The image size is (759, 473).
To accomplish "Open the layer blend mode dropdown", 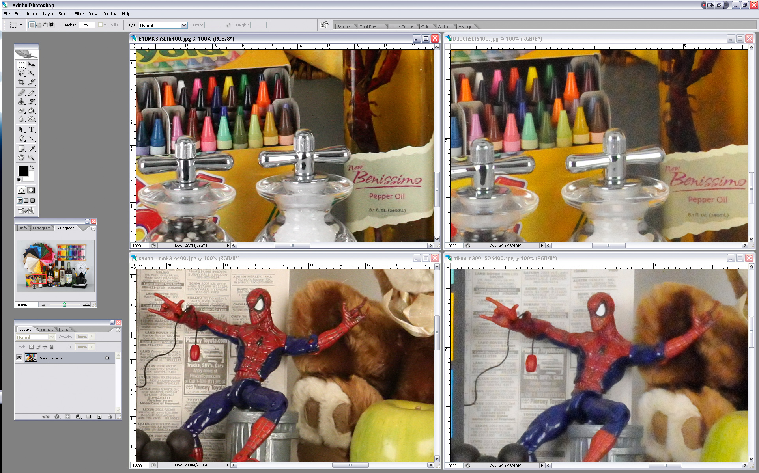I will 36,337.
